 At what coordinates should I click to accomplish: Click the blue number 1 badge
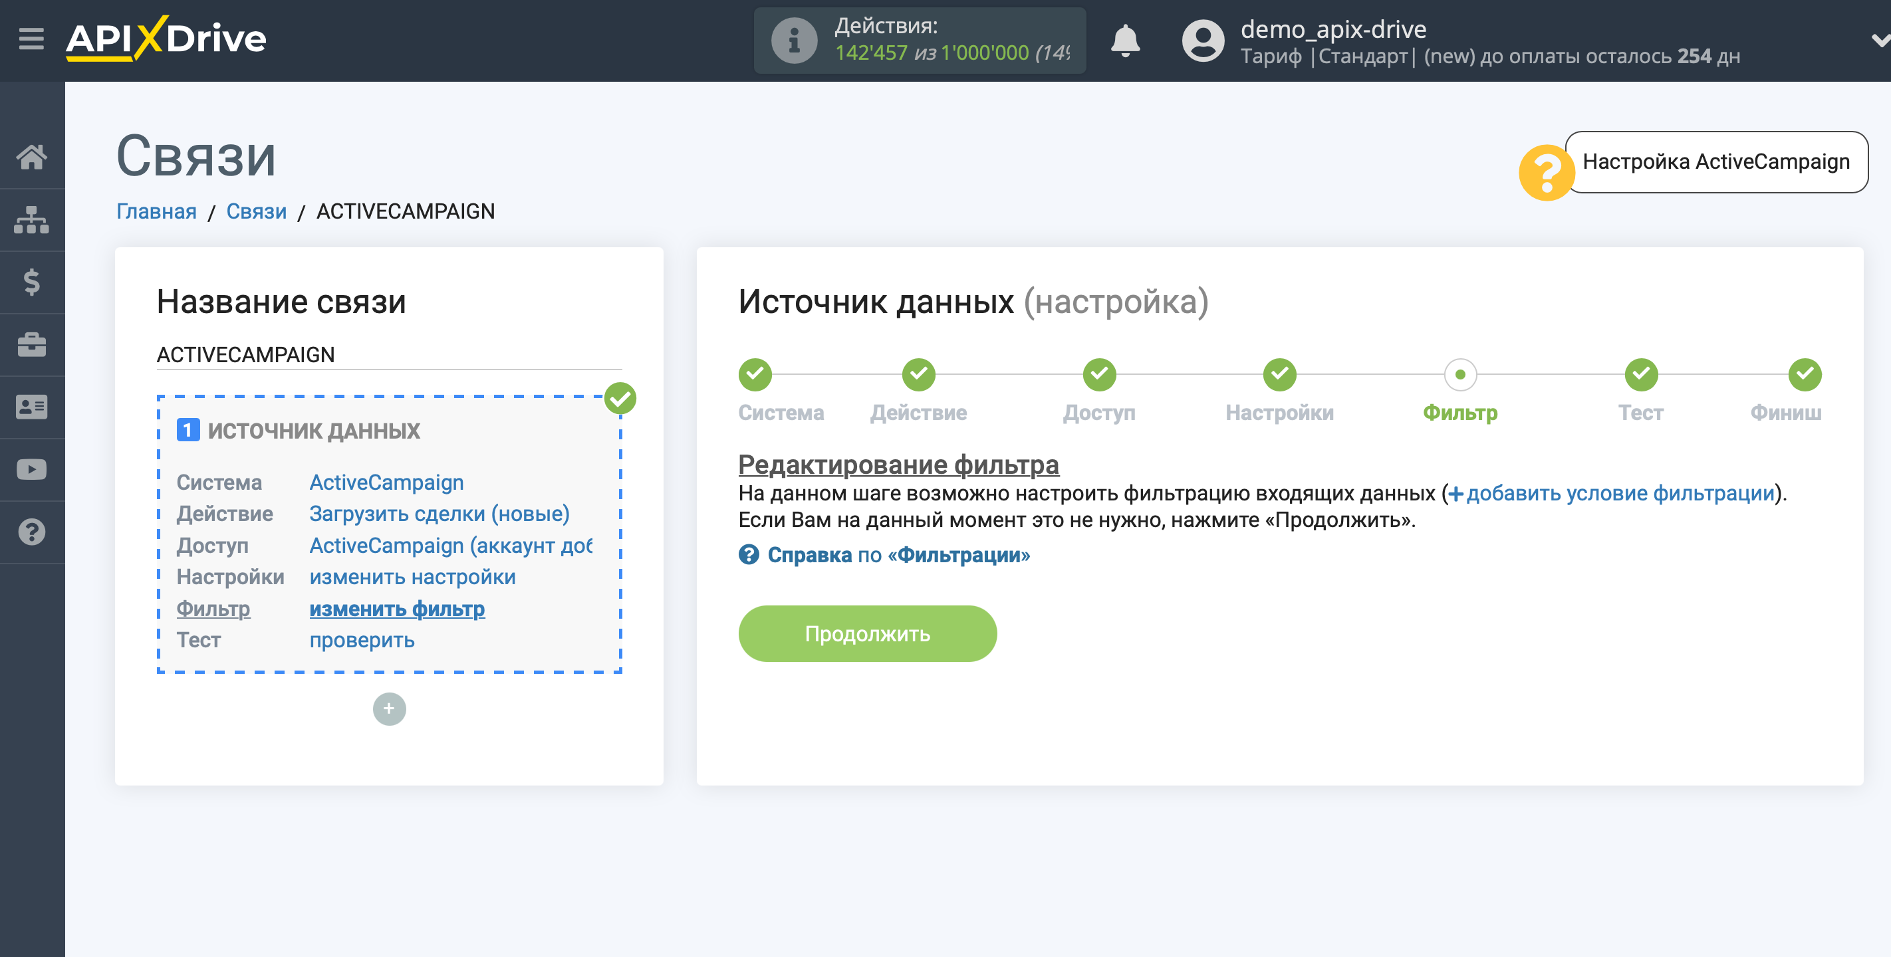[x=188, y=430]
